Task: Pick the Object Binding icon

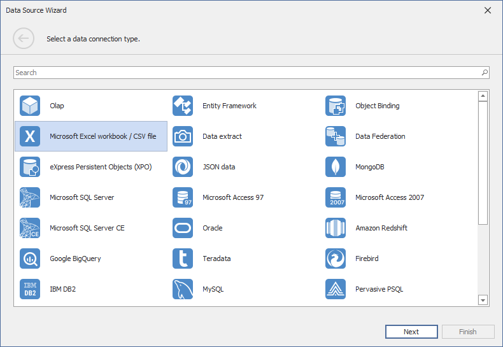Action: point(335,106)
